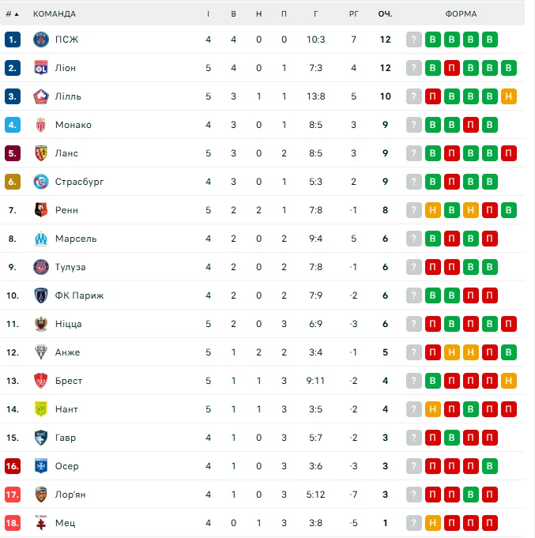Click the Marseille club logo
Image resolution: width=535 pixels, height=538 pixels.
tap(41, 239)
